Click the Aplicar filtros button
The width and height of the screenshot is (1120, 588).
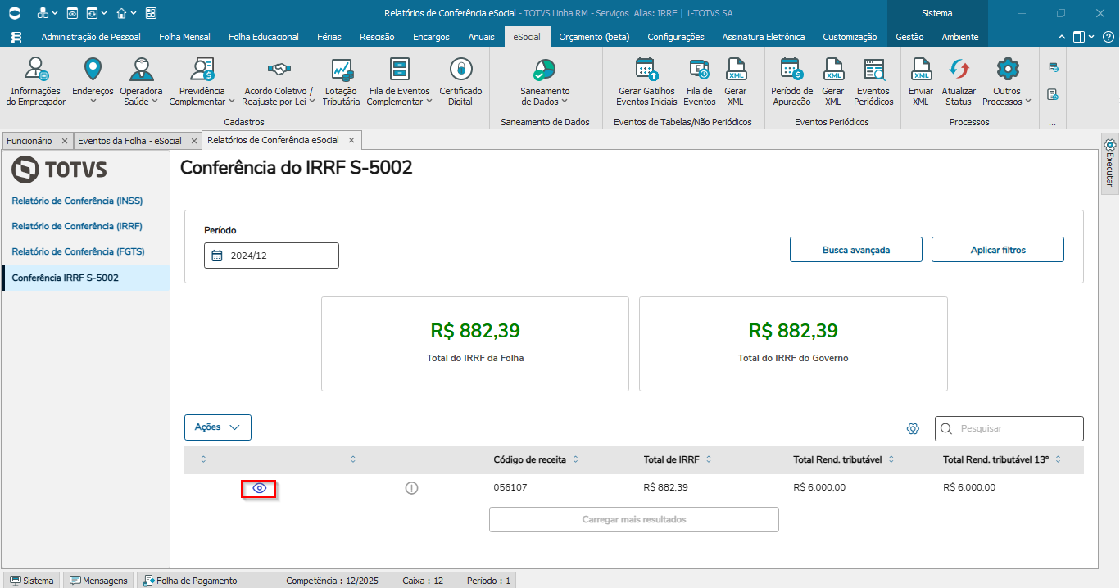(998, 250)
